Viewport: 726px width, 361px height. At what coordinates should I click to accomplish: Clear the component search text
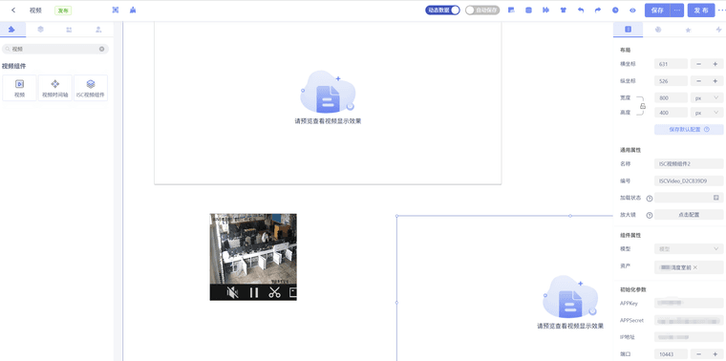point(102,49)
